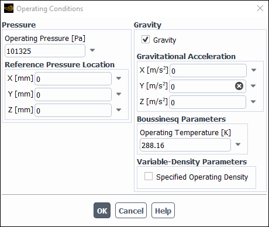Focus the Z [m/s²] gravity field
The width and height of the screenshot is (269, 227).
[x=208, y=102]
